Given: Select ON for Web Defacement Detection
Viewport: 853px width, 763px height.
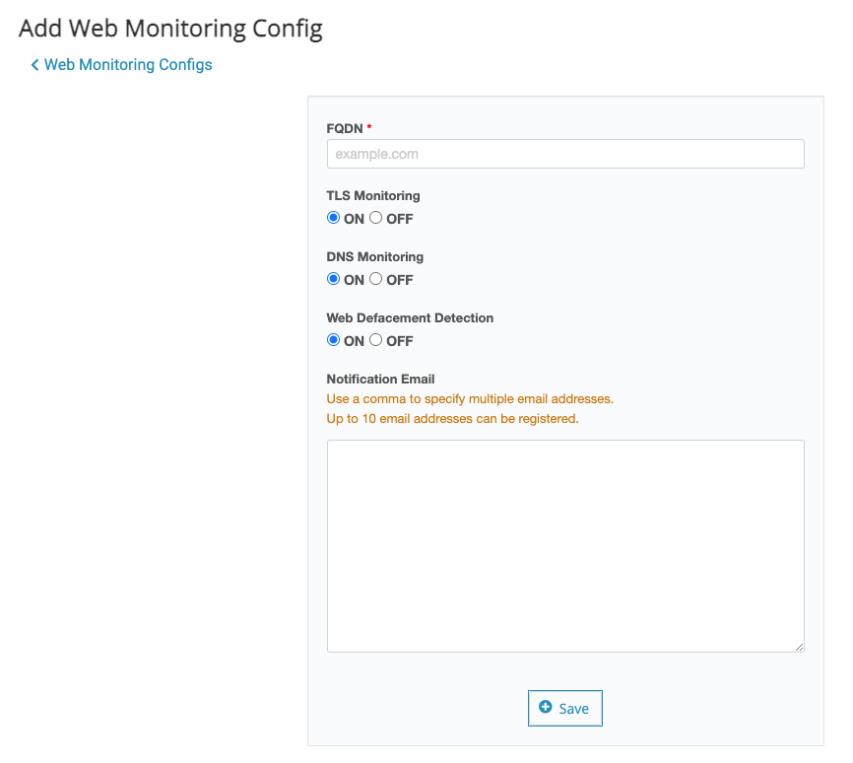Looking at the screenshot, I should (x=334, y=341).
